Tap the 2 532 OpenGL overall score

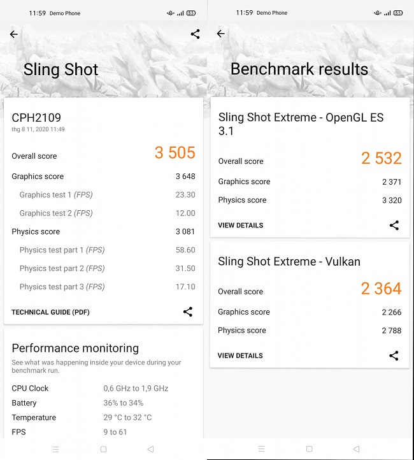[381, 159]
